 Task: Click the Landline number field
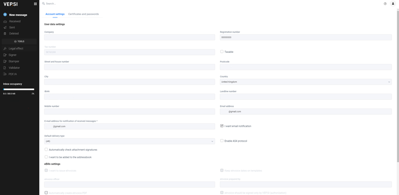306,97
